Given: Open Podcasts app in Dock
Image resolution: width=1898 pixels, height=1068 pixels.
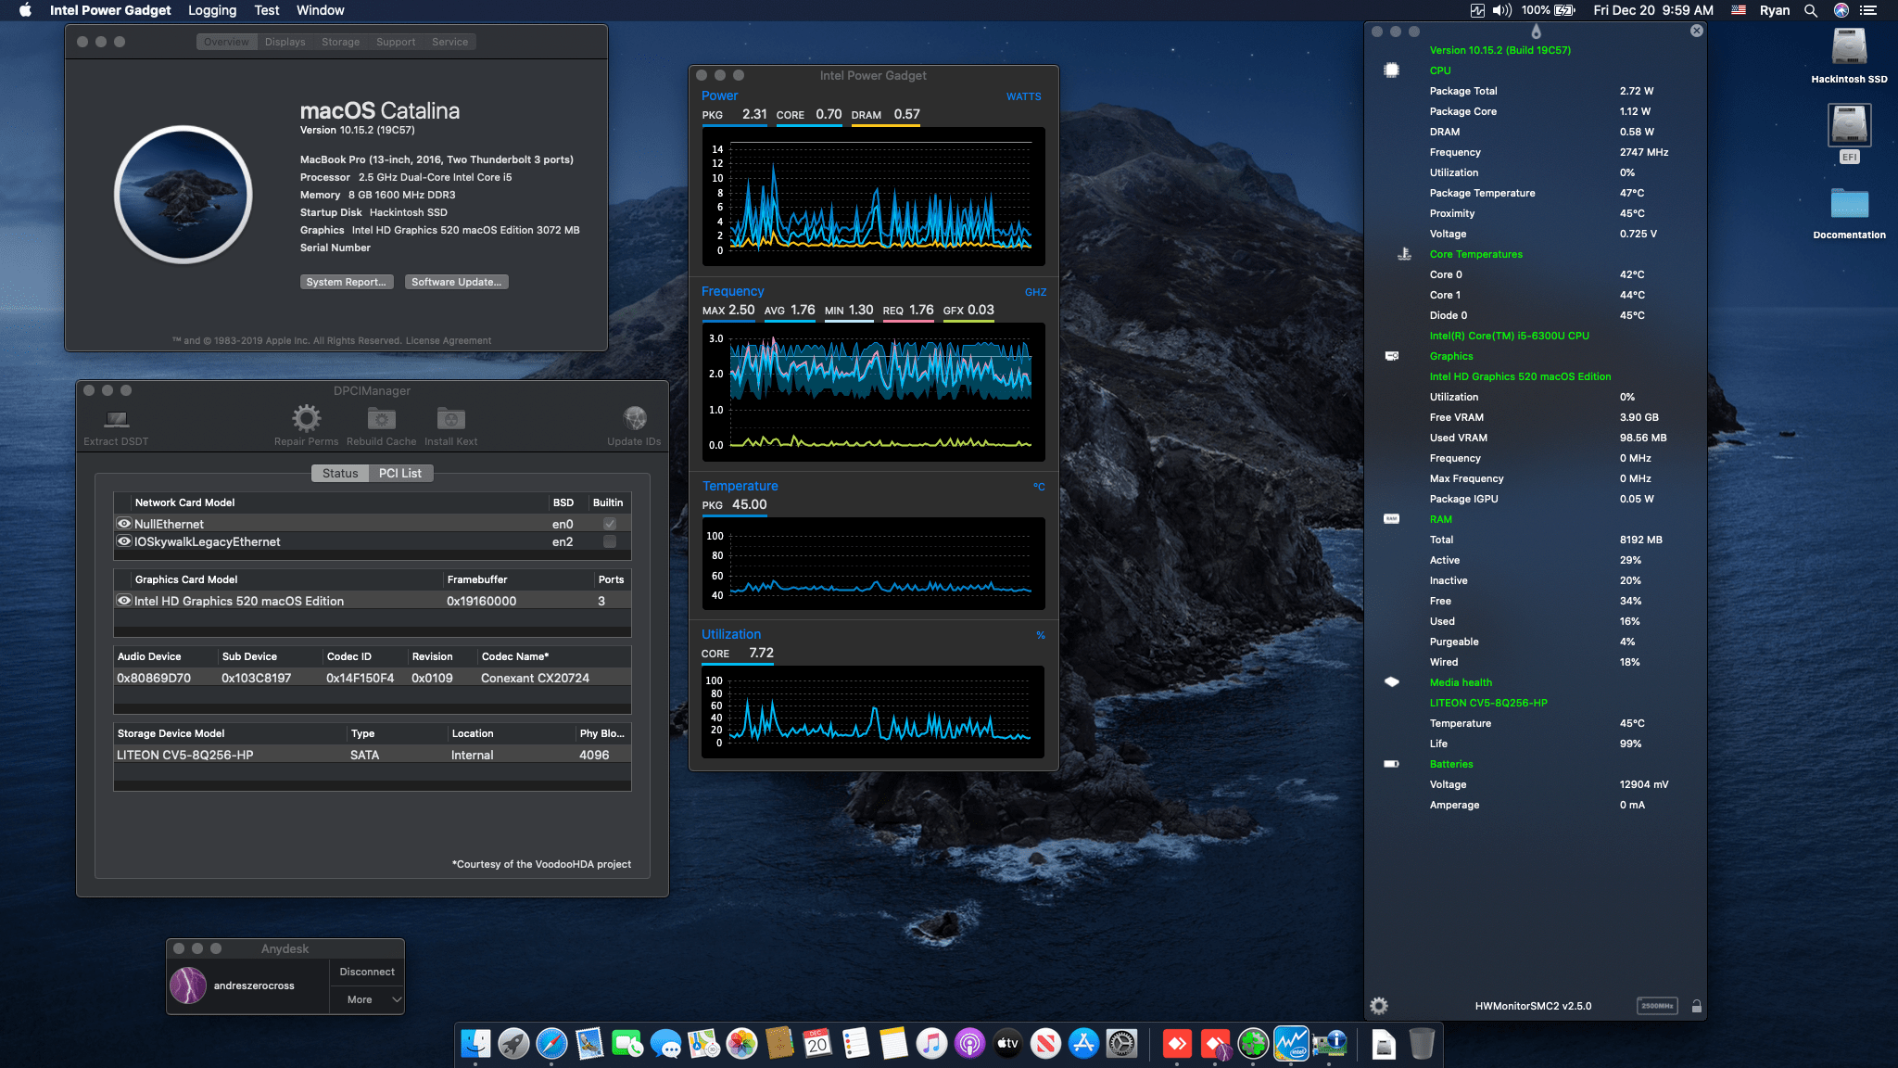Looking at the screenshot, I should pyautogui.click(x=969, y=1044).
